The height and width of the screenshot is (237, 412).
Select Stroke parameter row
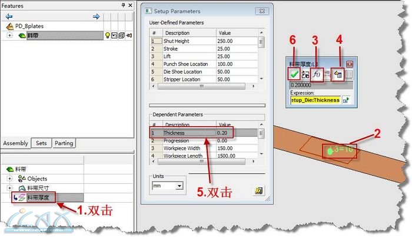[204, 49]
